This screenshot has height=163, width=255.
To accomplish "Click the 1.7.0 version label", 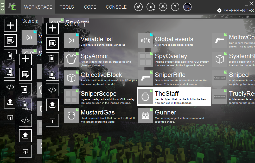I will (x=2, y=7).
